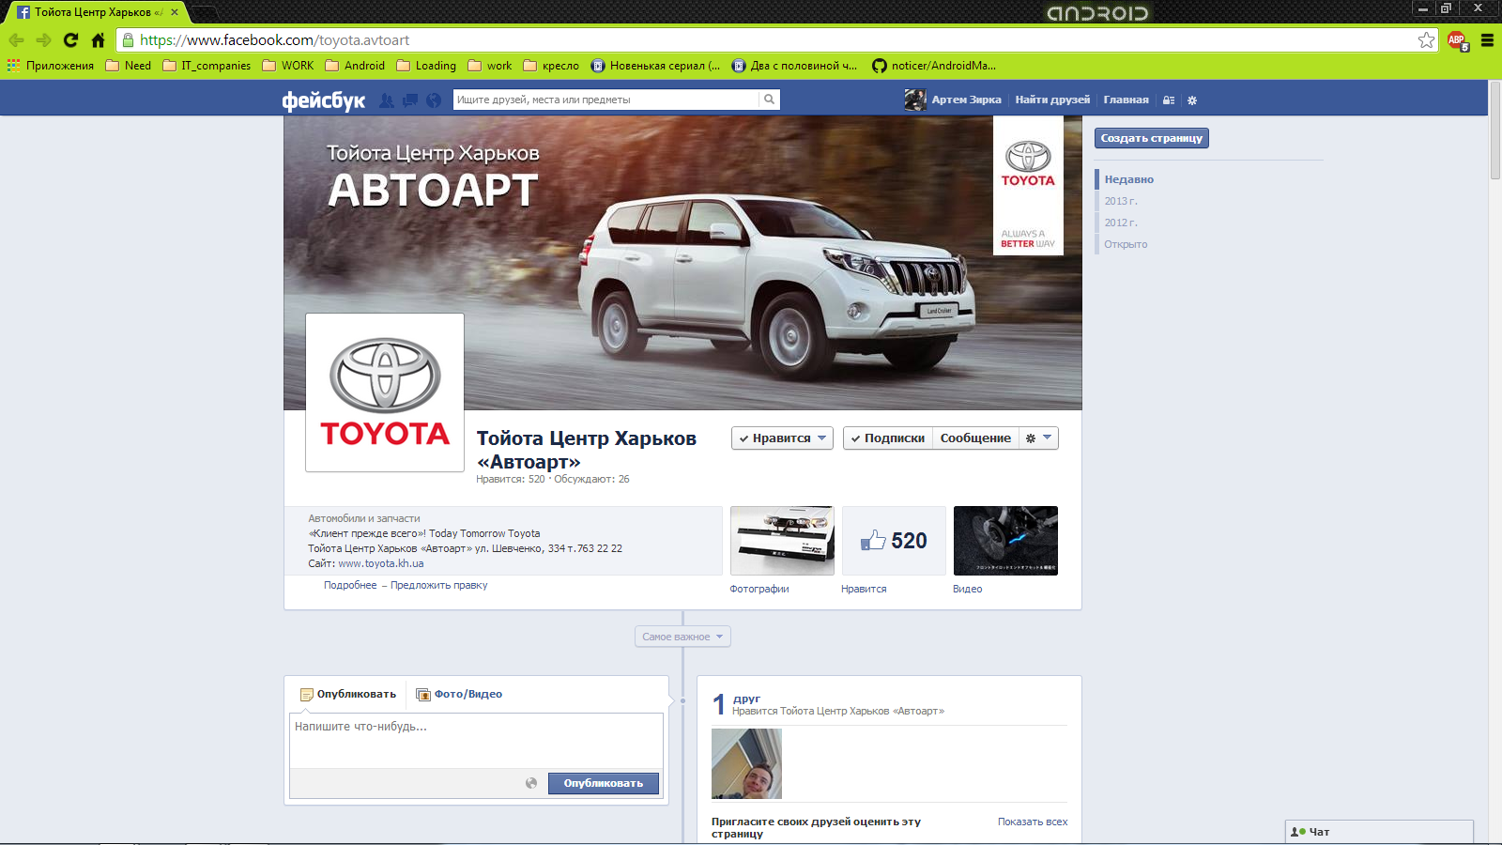Open Приложения apps shortcut
The height and width of the screenshot is (845, 1502).
coord(51,66)
